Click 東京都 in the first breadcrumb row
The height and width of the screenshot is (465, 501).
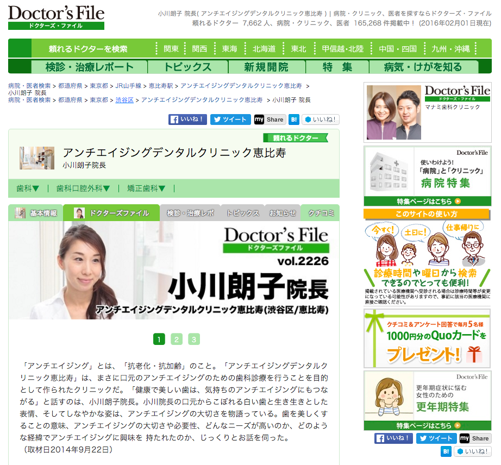pyautogui.click(x=99, y=86)
